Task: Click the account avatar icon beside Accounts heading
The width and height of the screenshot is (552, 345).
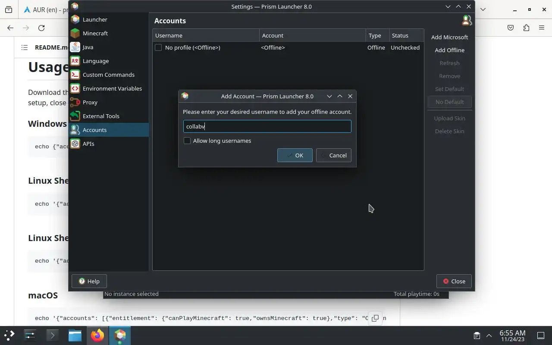Action: point(466,20)
